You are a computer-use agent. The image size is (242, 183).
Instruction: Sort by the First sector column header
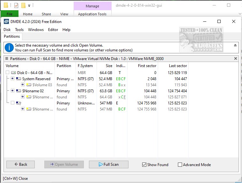coord(143,66)
